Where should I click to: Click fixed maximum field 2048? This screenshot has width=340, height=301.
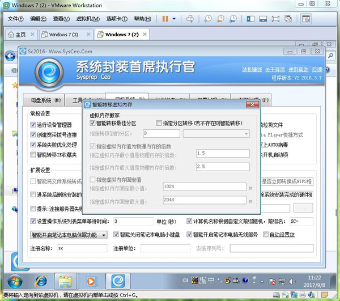(x=205, y=200)
